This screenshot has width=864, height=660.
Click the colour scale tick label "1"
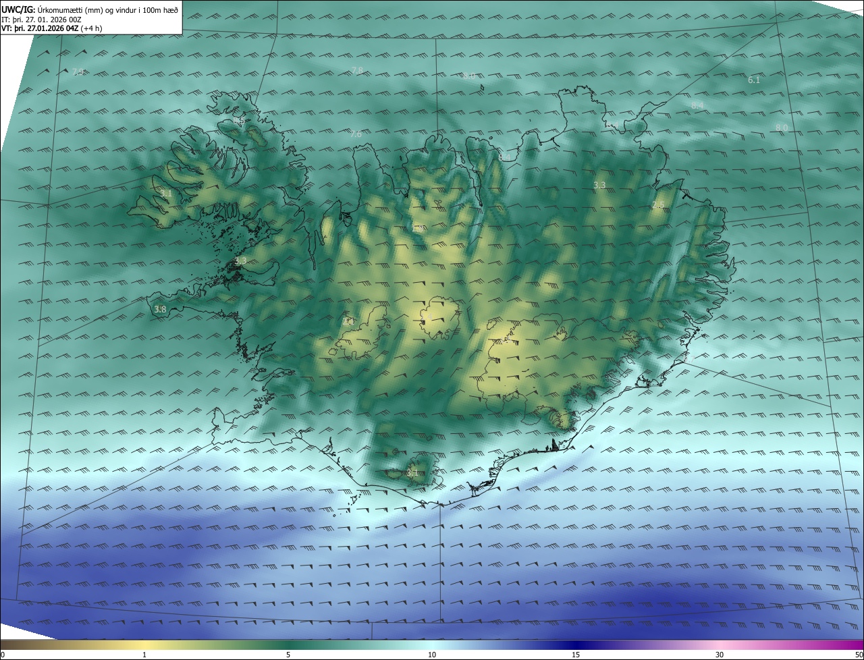tap(144, 655)
